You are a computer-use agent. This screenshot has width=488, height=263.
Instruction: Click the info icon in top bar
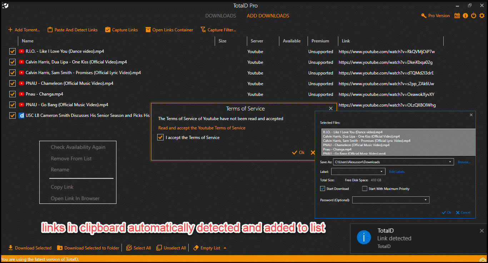coord(465,16)
